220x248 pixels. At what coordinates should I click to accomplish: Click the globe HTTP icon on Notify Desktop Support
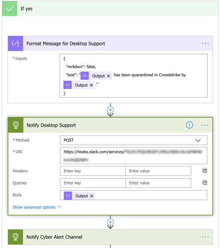[x=16, y=125]
